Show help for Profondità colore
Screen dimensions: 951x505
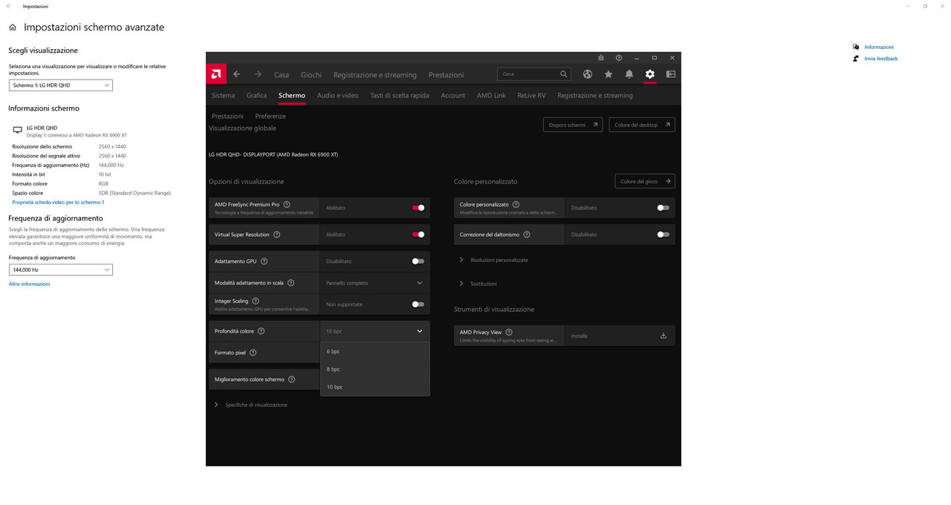pos(261,331)
